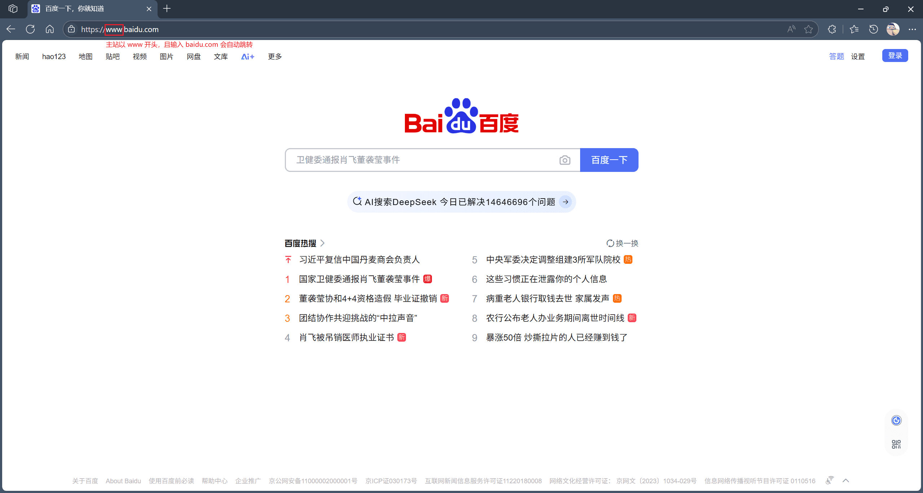Open tab actions menu icon

pyautogui.click(x=13, y=9)
